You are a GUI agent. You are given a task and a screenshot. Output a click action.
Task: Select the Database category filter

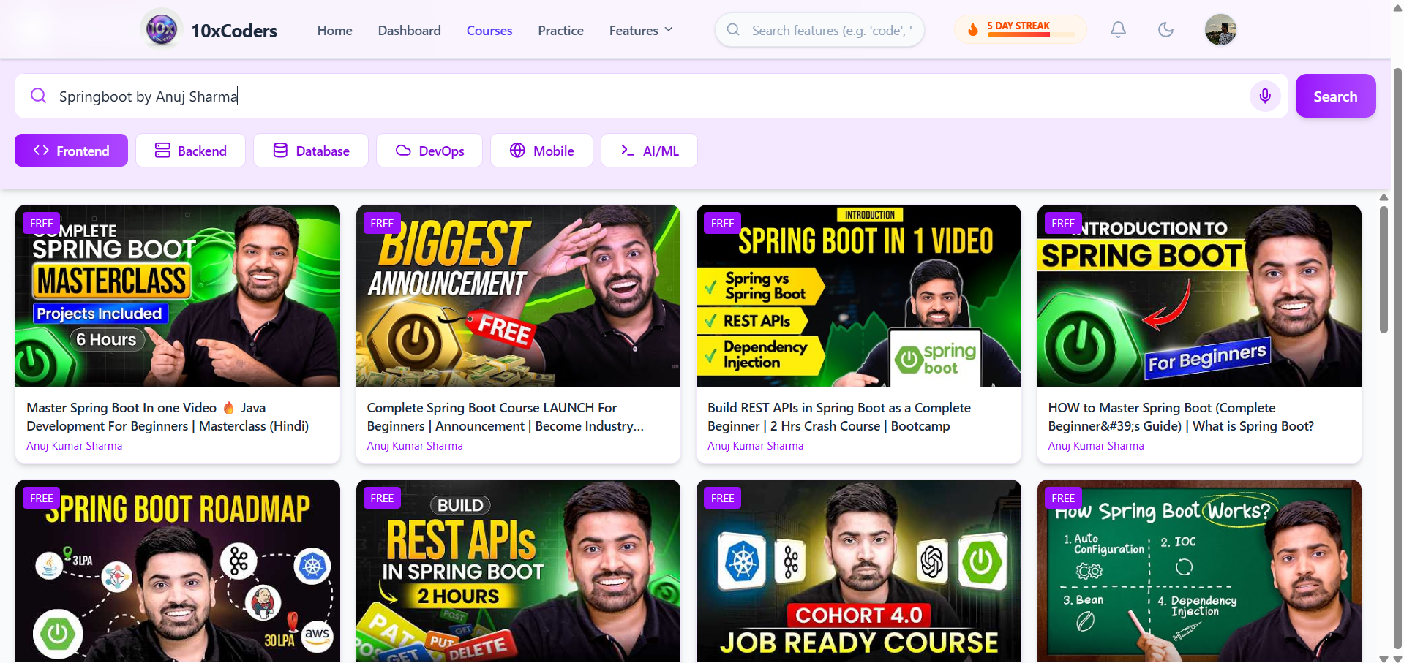pos(311,151)
